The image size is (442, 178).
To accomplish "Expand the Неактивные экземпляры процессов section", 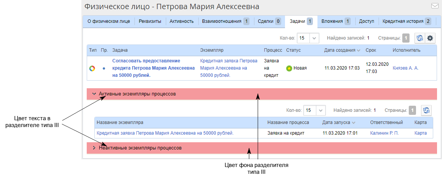I will click(94, 148).
